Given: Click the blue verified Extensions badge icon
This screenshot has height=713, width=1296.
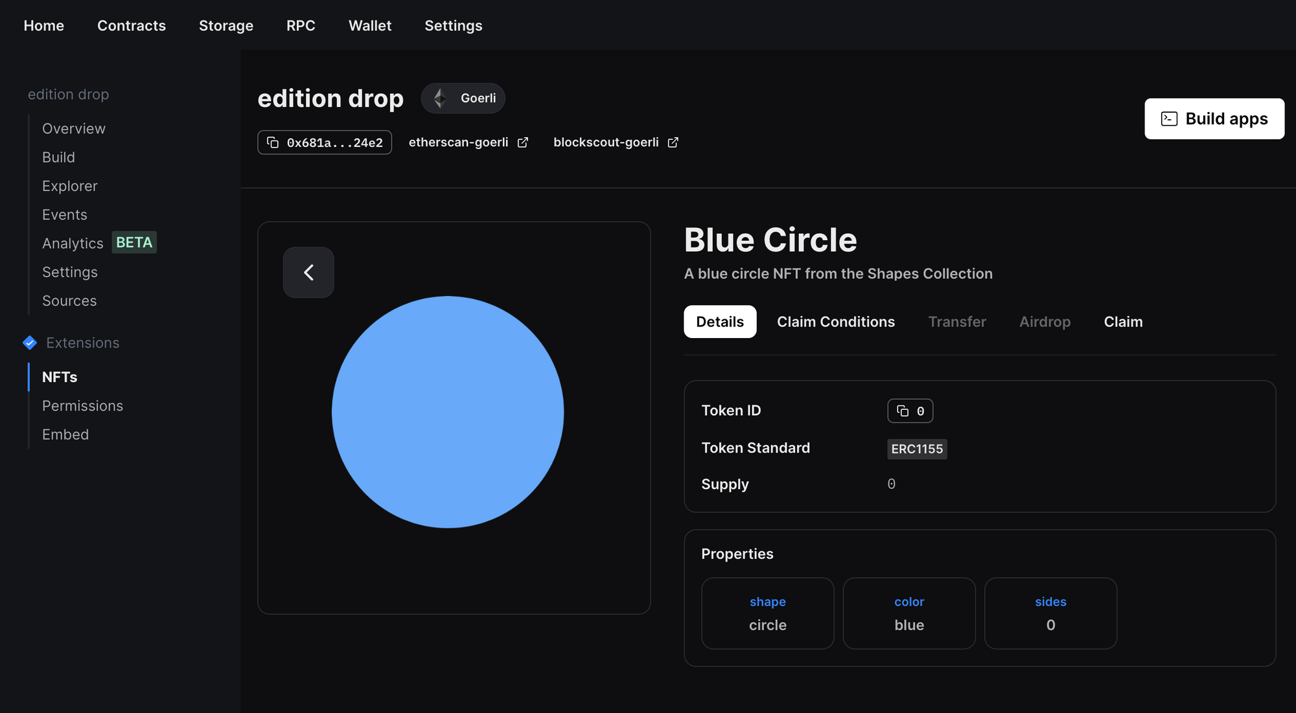Looking at the screenshot, I should (30, 343).
